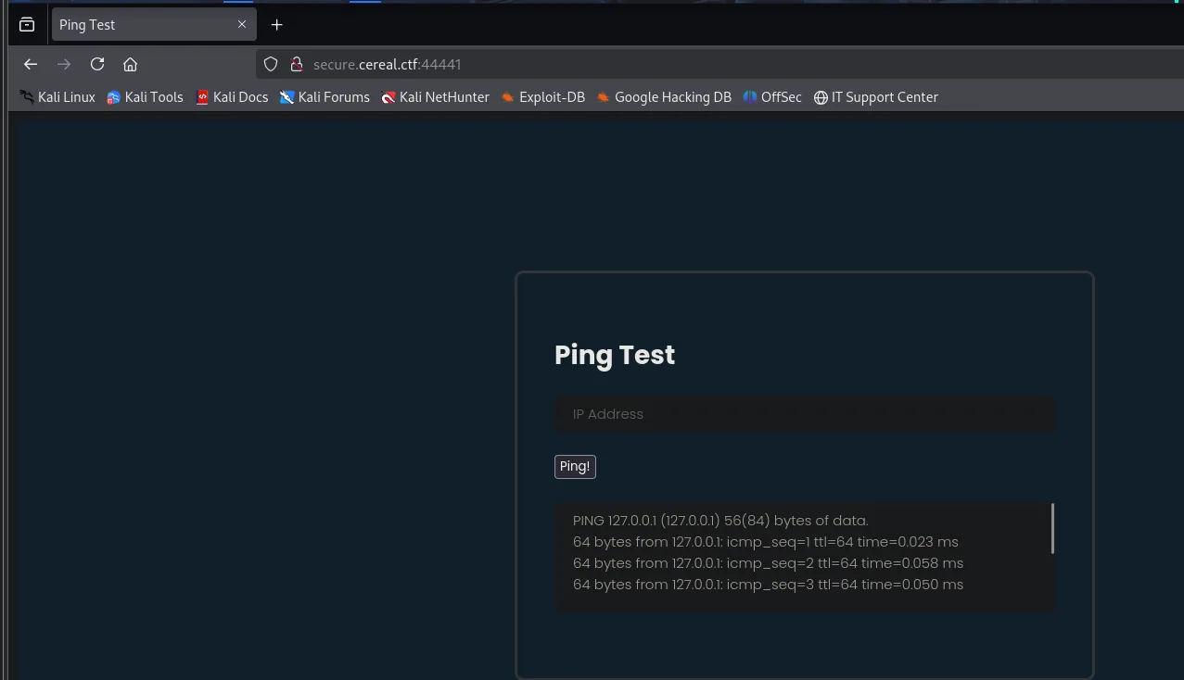Close the Ping Test tab

(242, 24)
